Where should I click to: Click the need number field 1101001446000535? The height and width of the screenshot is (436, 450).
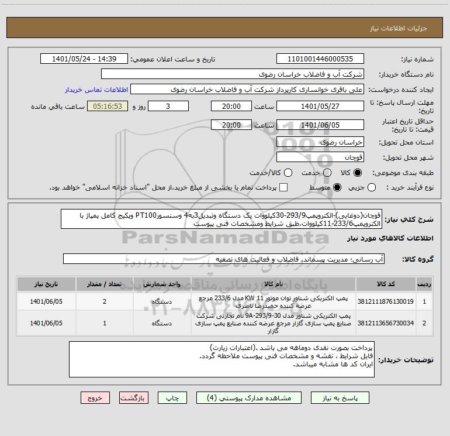320,59
